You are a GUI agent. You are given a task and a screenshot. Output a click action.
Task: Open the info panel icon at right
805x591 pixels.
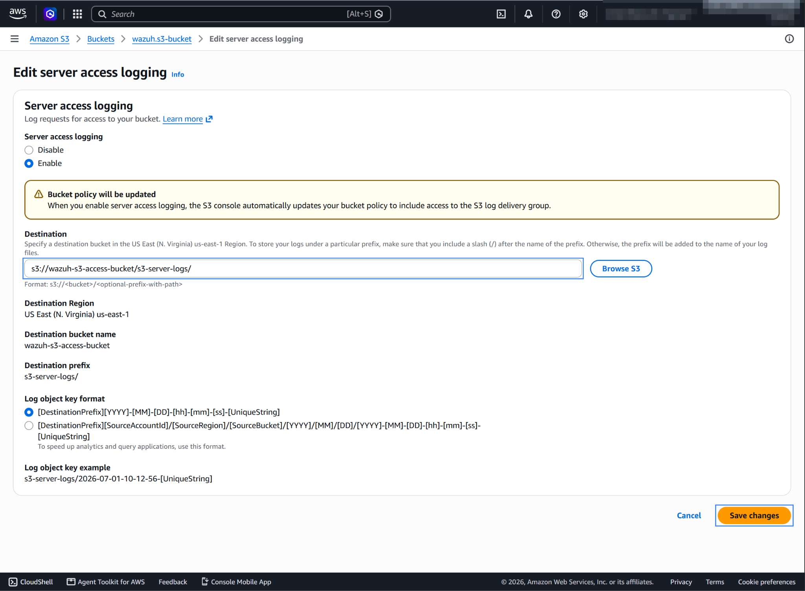[x=789, y=39]
